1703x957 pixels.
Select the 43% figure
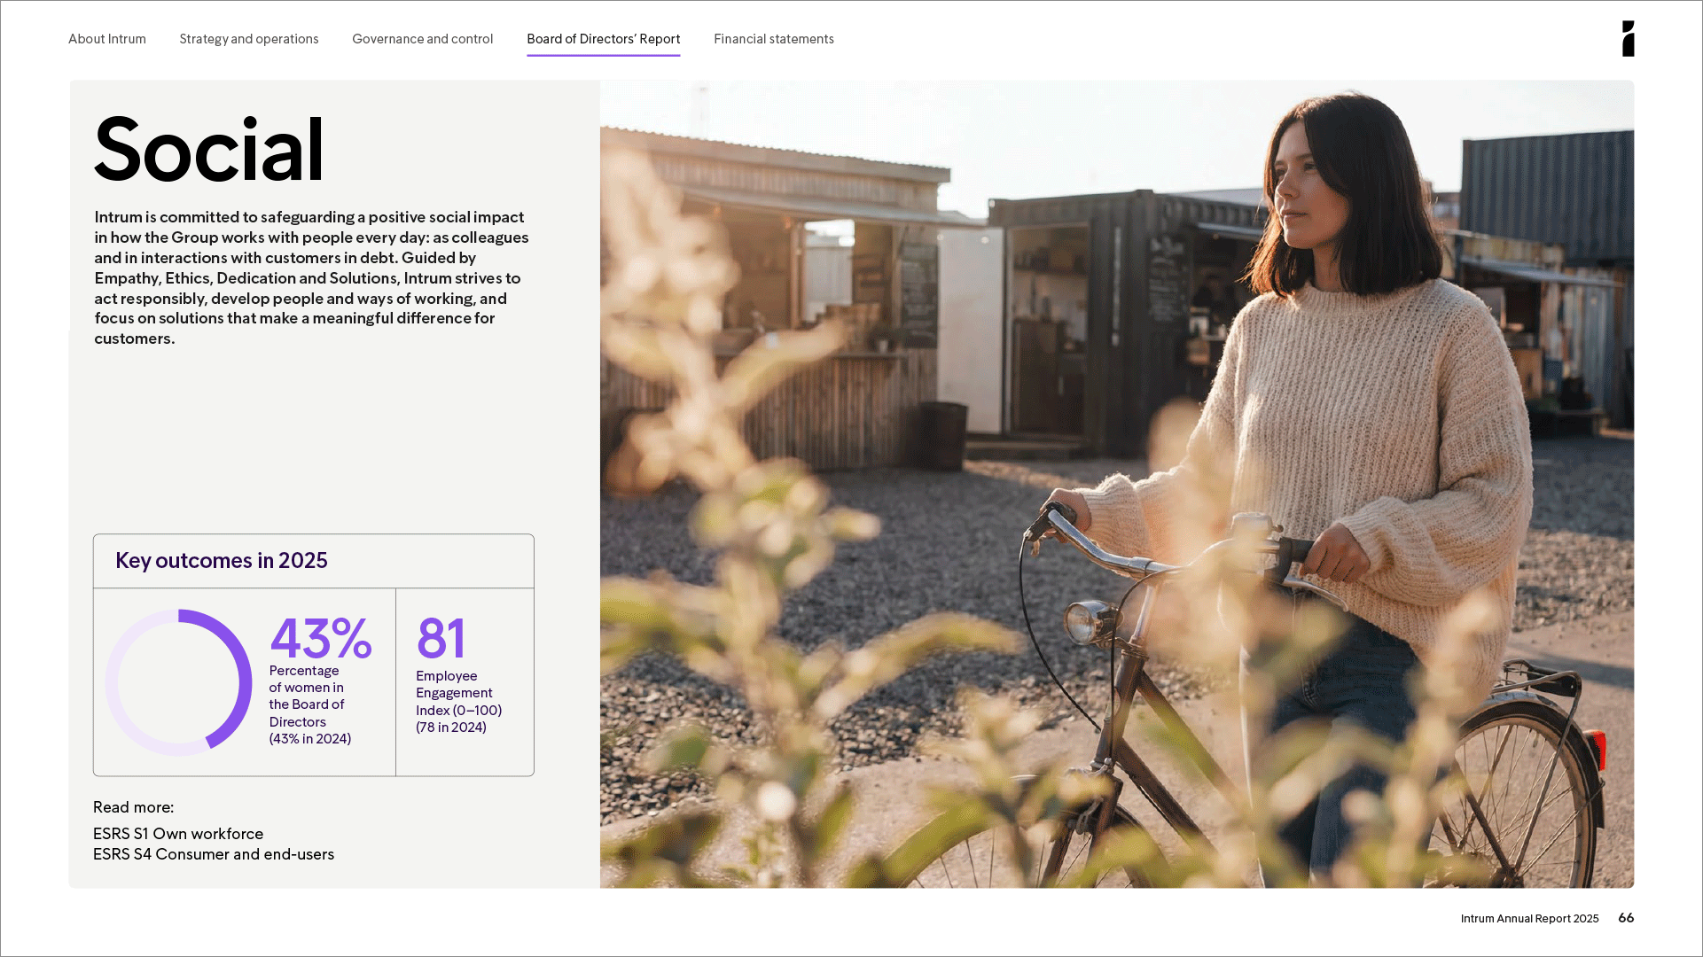320,638
